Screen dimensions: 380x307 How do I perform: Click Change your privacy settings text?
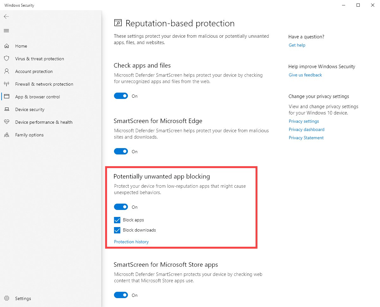tap(319, 96)
